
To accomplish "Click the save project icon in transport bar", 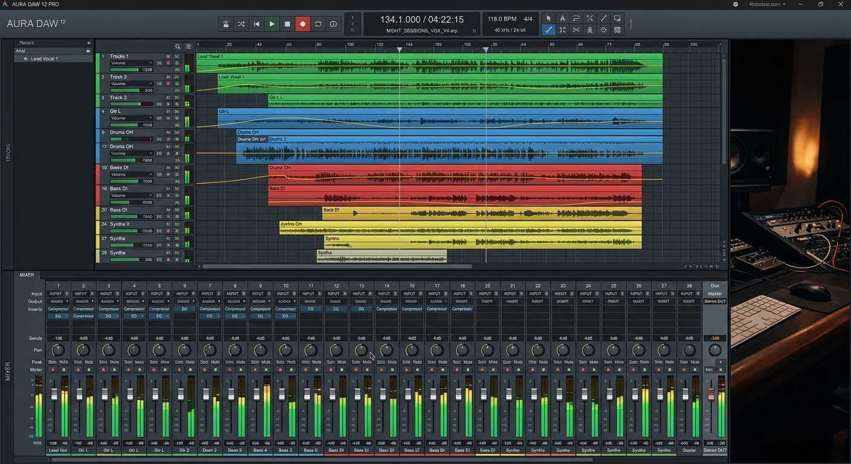I will pos(226,24).
